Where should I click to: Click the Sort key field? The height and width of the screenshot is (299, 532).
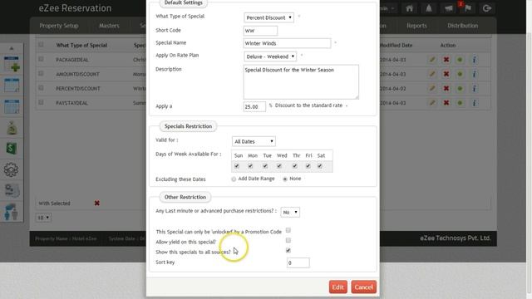tap(298, 262)
